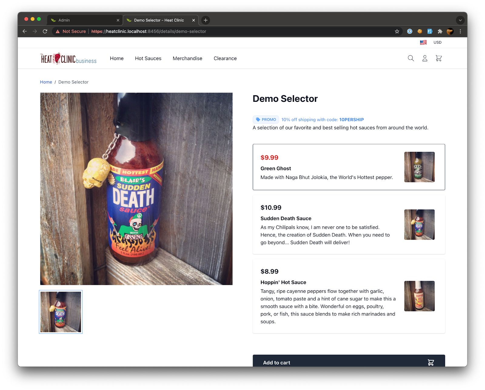Open the cookie extension icon
485x390 pixels.
pos(420,31)
